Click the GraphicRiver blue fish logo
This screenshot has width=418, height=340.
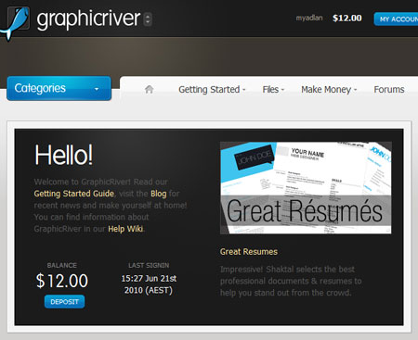(x=16, y=22)
